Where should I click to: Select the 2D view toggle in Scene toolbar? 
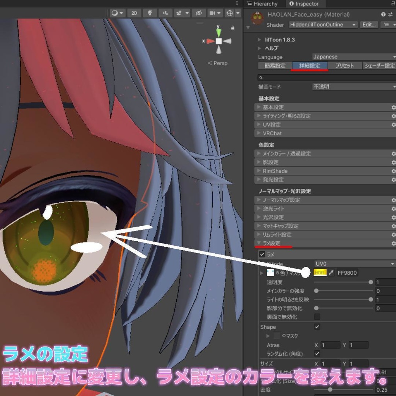point(134,13)
